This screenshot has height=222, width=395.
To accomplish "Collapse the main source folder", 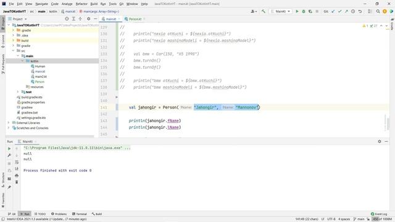I will (18, 56).
